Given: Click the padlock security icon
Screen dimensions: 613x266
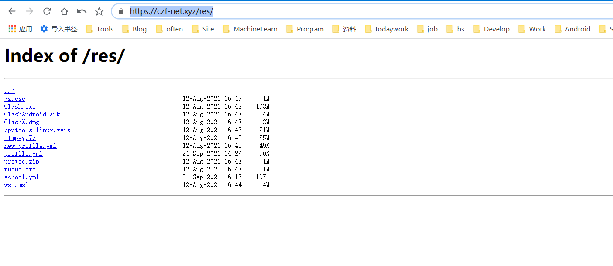Looking at the screenshot, I should click(120, 11).
